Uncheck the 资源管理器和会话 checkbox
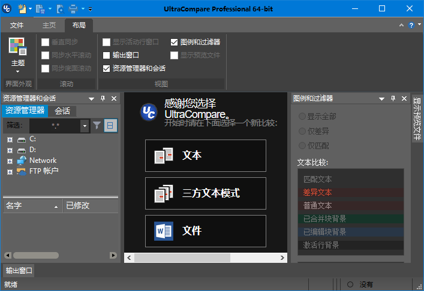 coord(107,69)
